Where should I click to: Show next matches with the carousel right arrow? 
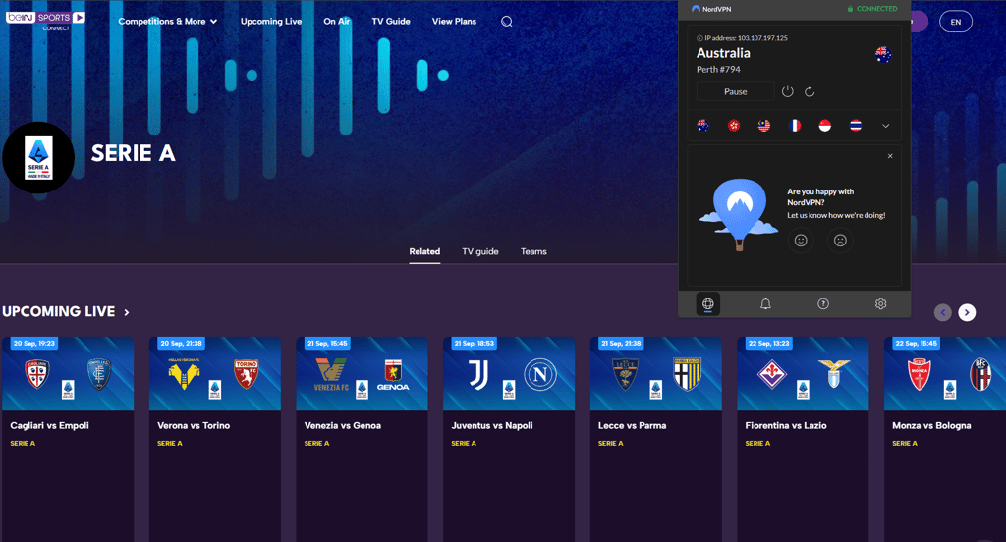(x=967, y=312)
